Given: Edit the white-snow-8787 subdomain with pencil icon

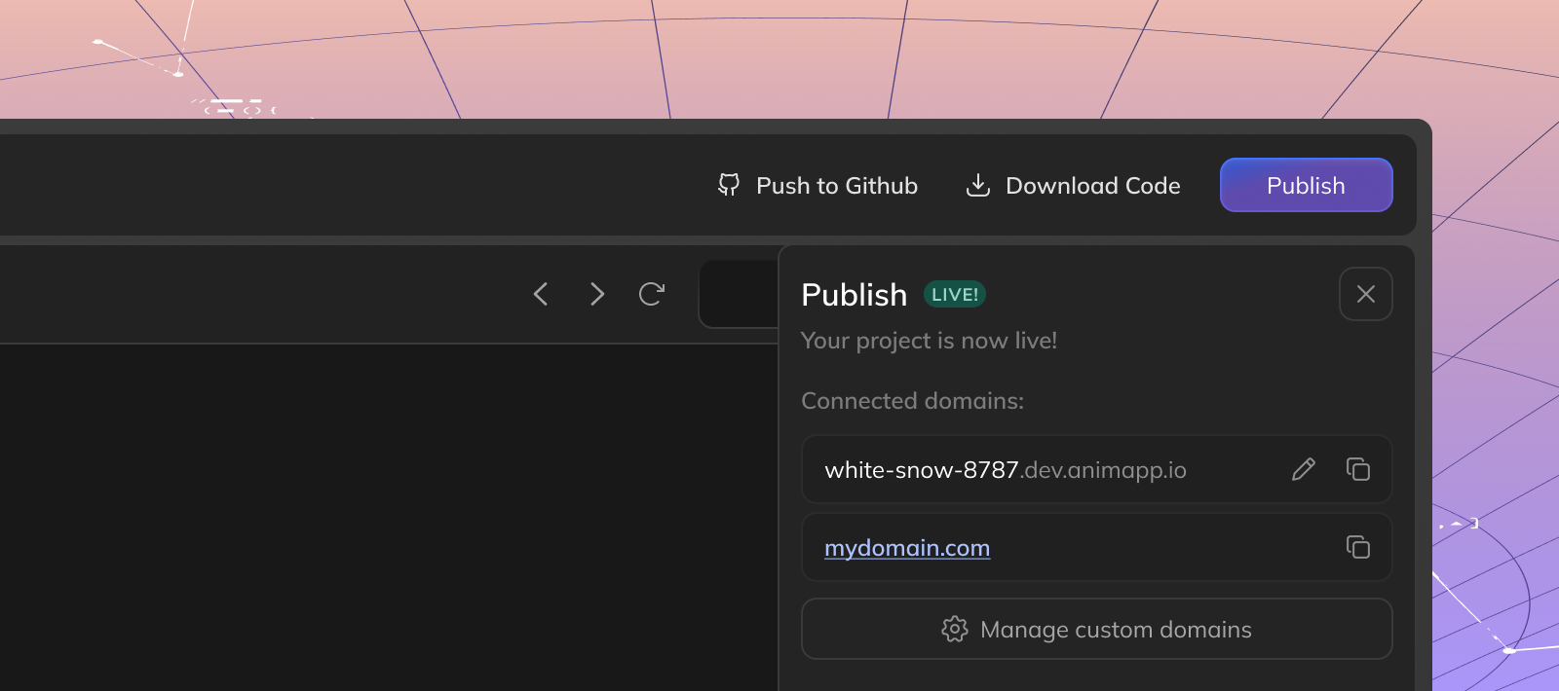Looking at the screenshot, I should pos(1304,469).
